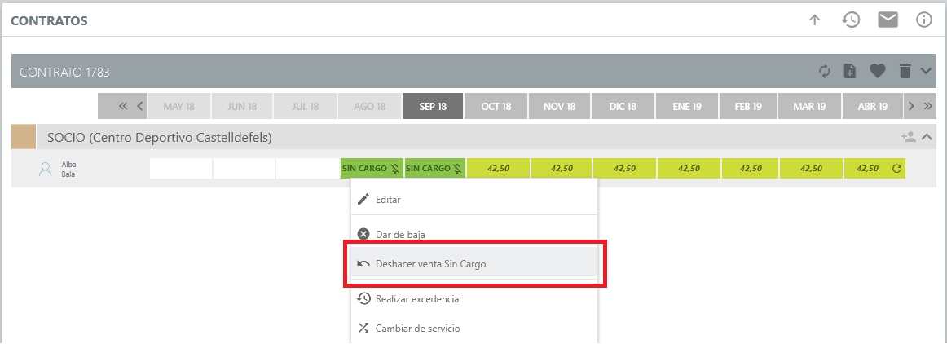The width and height of the screenshot is (947, 344).
Task: Choose Deshacer venta Sin Cargo
Action: (x=474, y=263)
